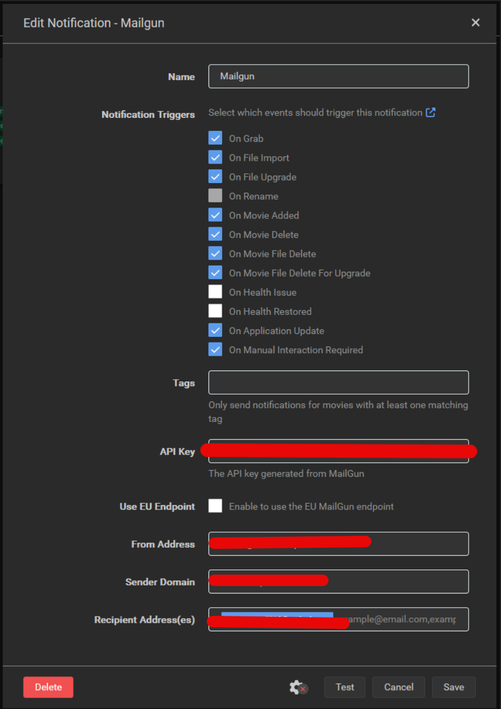Click the Notification Triggers label
The height and width of the screenshot is (709, 501).
coord(148,114)
